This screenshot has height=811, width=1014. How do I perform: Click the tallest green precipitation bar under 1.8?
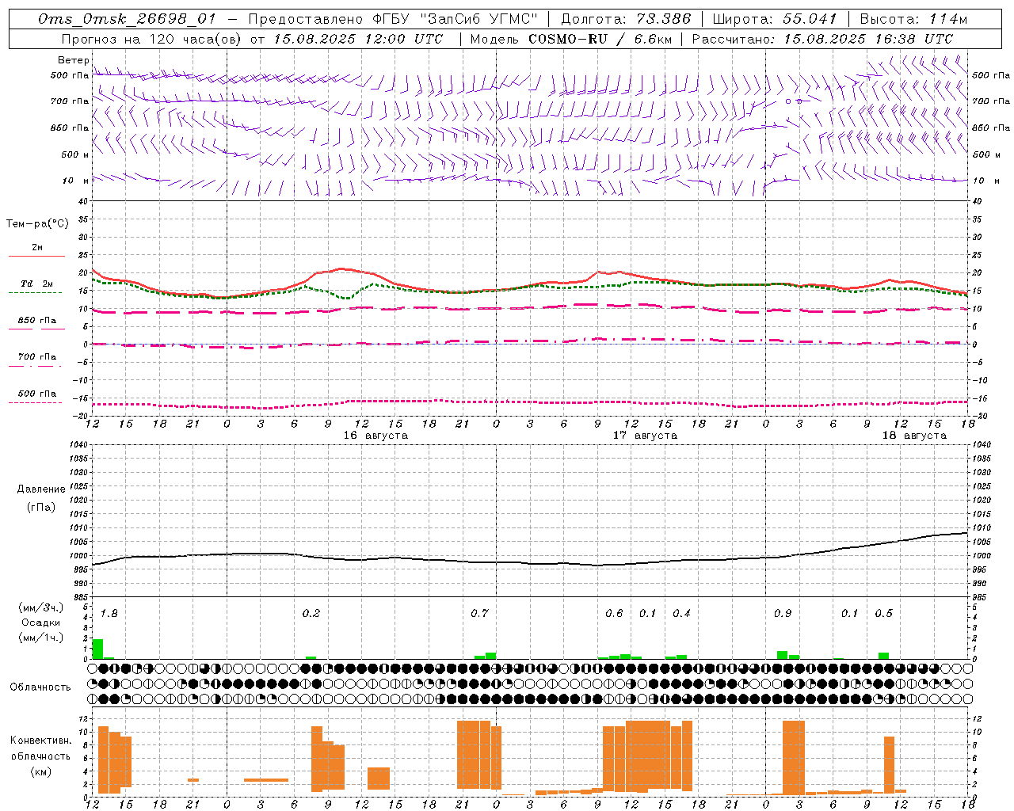point(98,649)
